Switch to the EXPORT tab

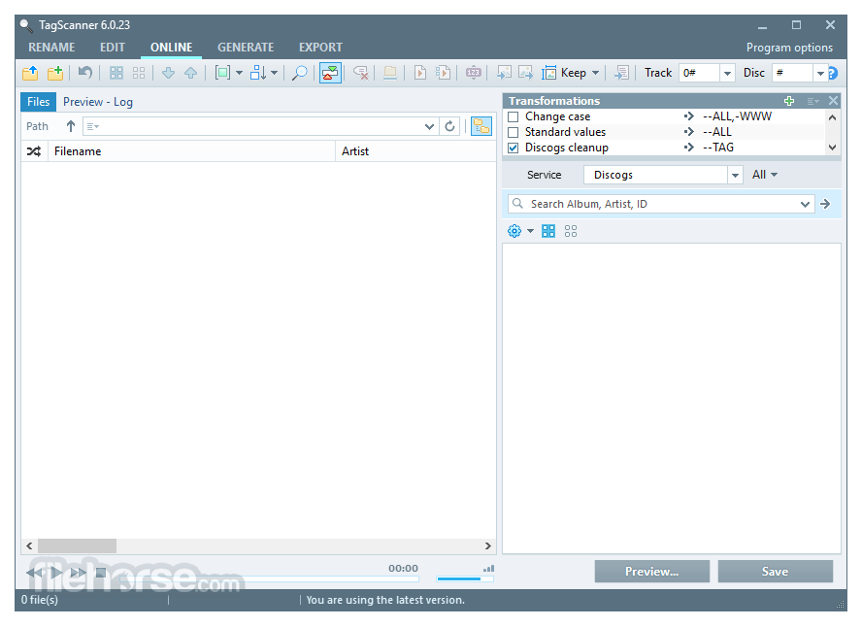(320, 48)
